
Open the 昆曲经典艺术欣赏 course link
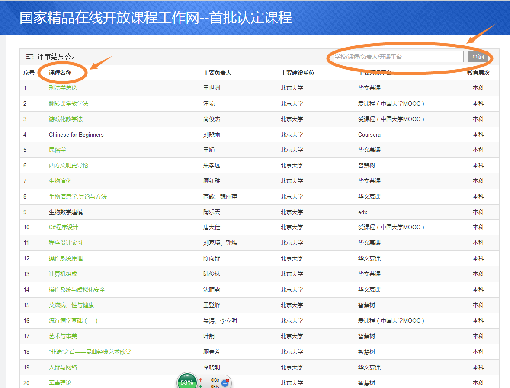point(90,352)
